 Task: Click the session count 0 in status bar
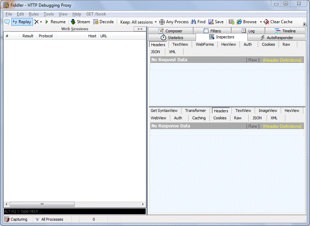click(94, 219)
